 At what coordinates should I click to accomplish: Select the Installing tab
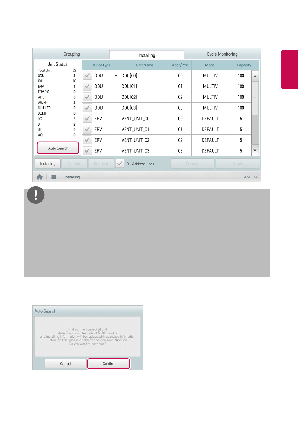click(147, 55)
